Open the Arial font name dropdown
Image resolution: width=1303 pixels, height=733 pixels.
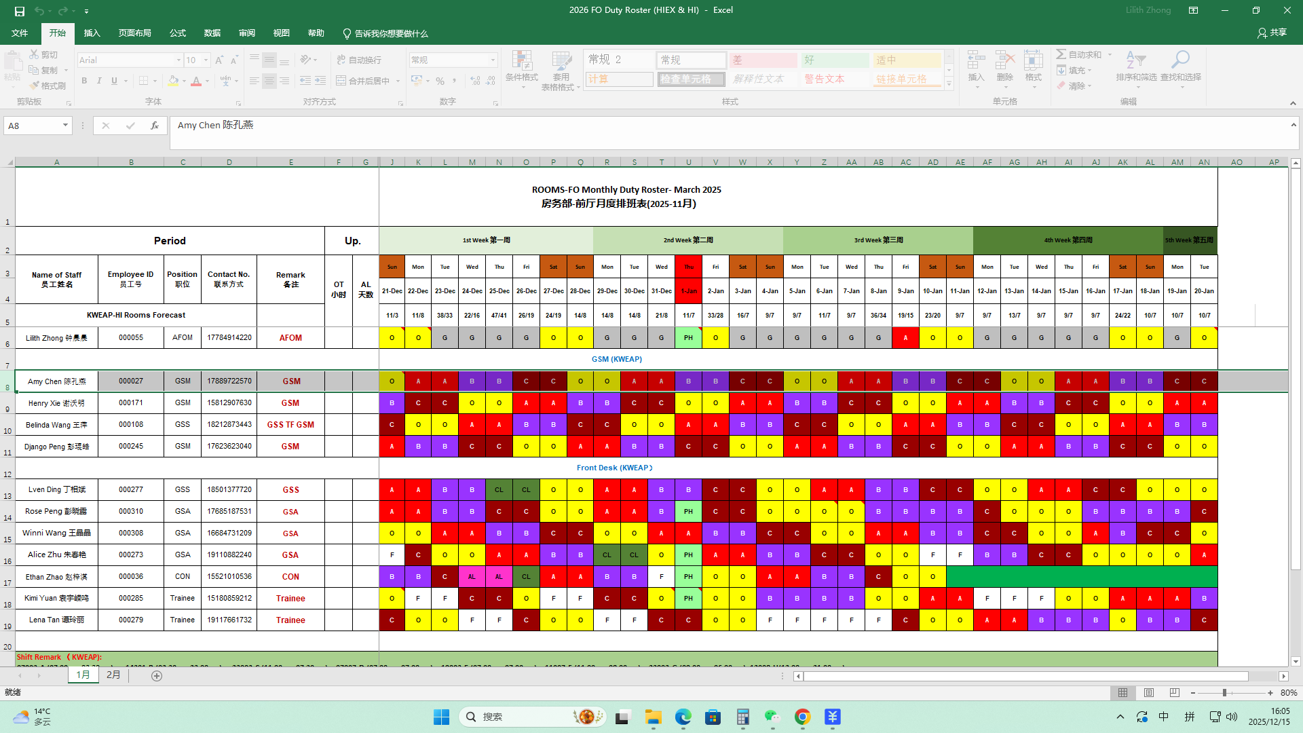pyautogui.click(x=178, y=60)
